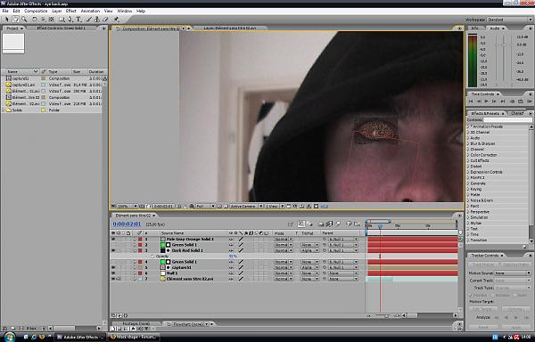
Task: Open the Workspace dropdown set to Standard
Action: [510, 20]
